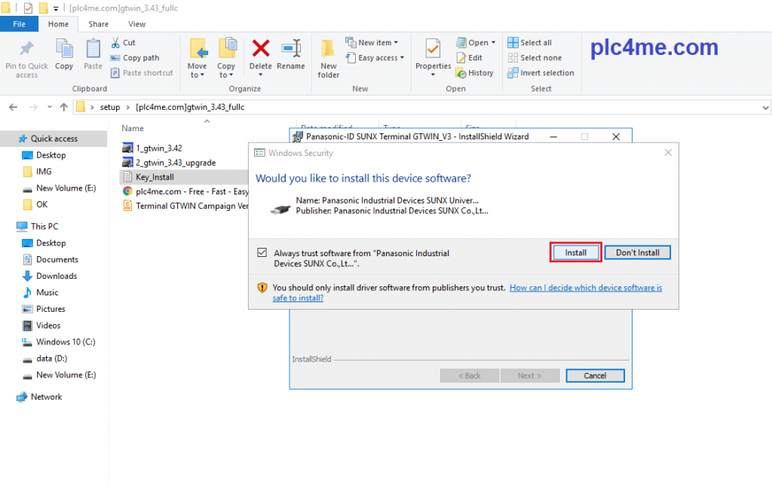This screenshot has width=772, height=489.
Task: Click the Delete red X icon
Action: [260, 49]
